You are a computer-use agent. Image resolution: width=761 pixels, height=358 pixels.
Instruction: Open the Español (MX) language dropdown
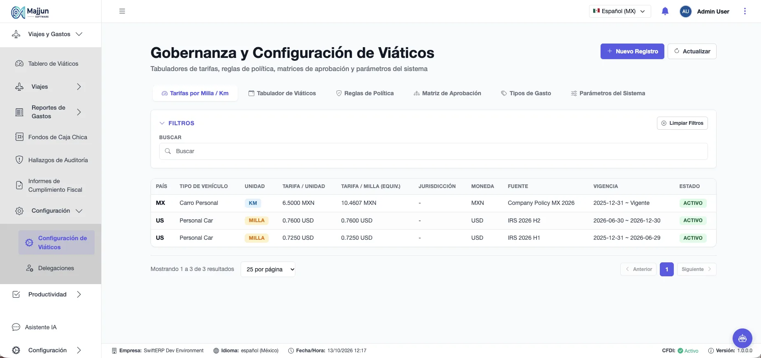620,11
